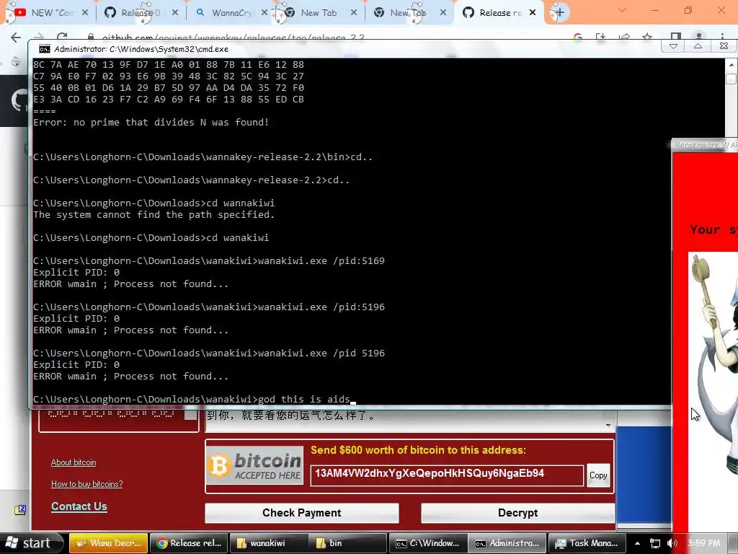The image size is (738, 554).
Task: Switch to Administra... cmd taskbar item
Action: (507, 543)
